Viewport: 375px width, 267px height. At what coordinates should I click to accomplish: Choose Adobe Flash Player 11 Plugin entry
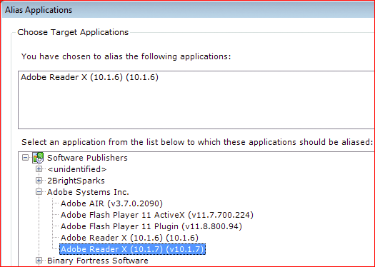tap(151, 226)
